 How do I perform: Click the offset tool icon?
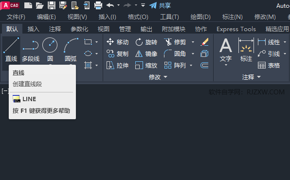click(x=204, y=65)
